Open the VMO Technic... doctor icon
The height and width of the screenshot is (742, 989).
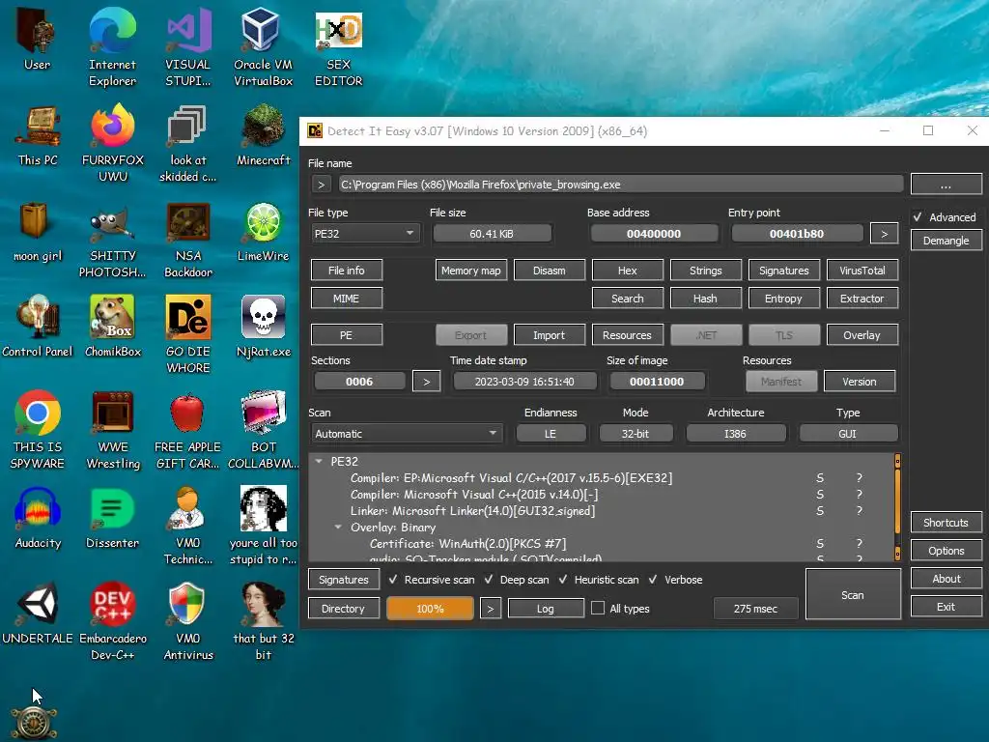[x=187, y=526]
